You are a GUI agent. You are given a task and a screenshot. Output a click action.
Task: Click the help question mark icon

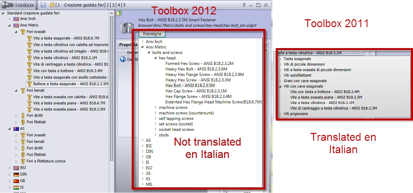(244, 5)
